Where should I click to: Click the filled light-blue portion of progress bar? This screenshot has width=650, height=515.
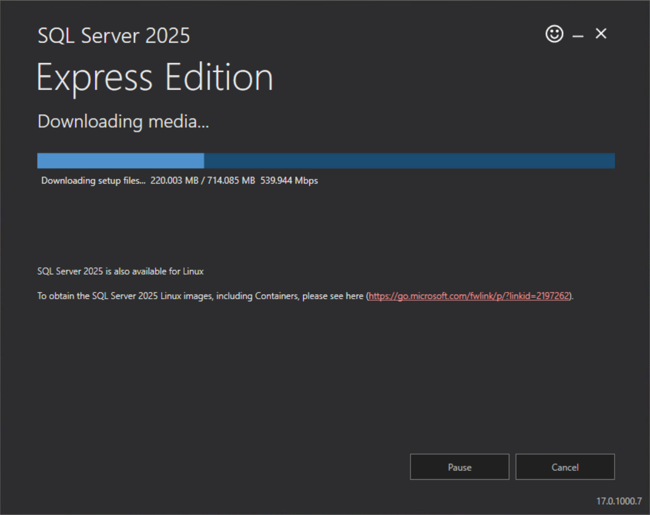[121, 160]
